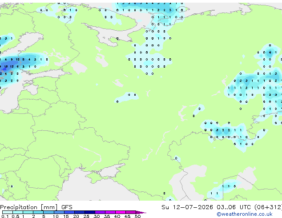Image resolution: width=282 pixels, height=218 pixels.
Task: Click the "20" legend scale label
Action: tap(76, 216)
